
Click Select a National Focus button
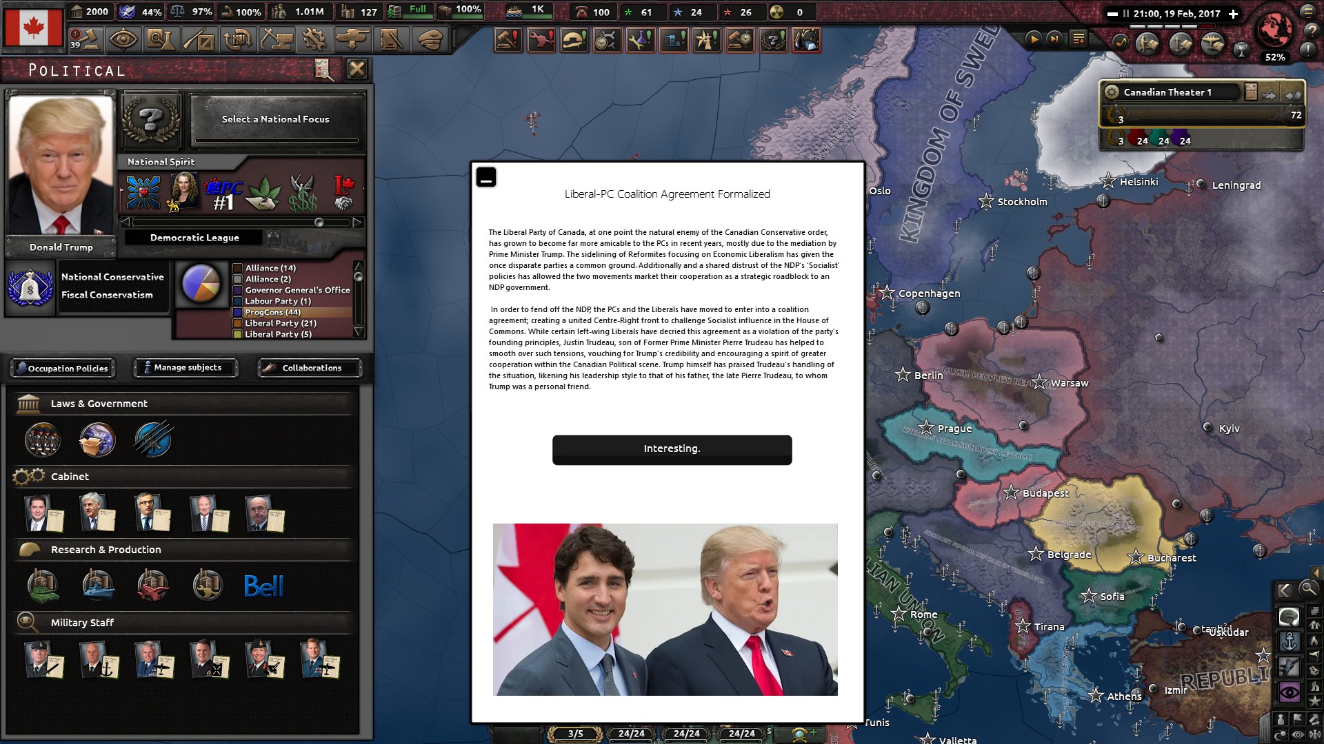tap(276, 119)
